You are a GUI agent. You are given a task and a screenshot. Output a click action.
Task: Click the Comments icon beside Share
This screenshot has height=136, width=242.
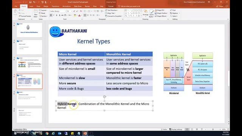point(227,6)
